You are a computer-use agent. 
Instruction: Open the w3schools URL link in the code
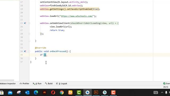pyautogui.click(x=77, y=16)
